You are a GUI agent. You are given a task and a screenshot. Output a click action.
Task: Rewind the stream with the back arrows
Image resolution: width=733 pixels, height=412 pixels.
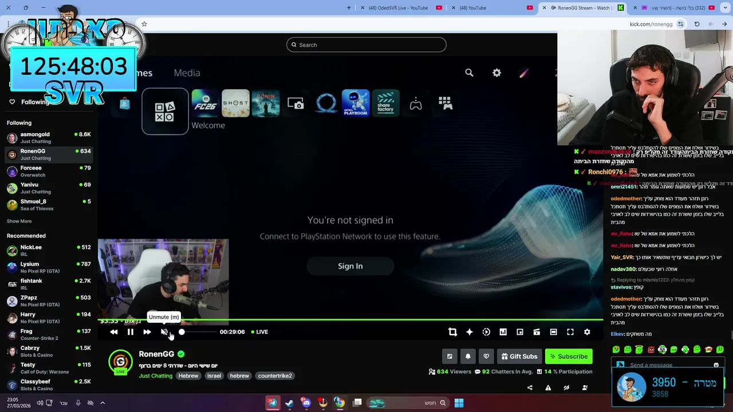[x=113, y=332]
